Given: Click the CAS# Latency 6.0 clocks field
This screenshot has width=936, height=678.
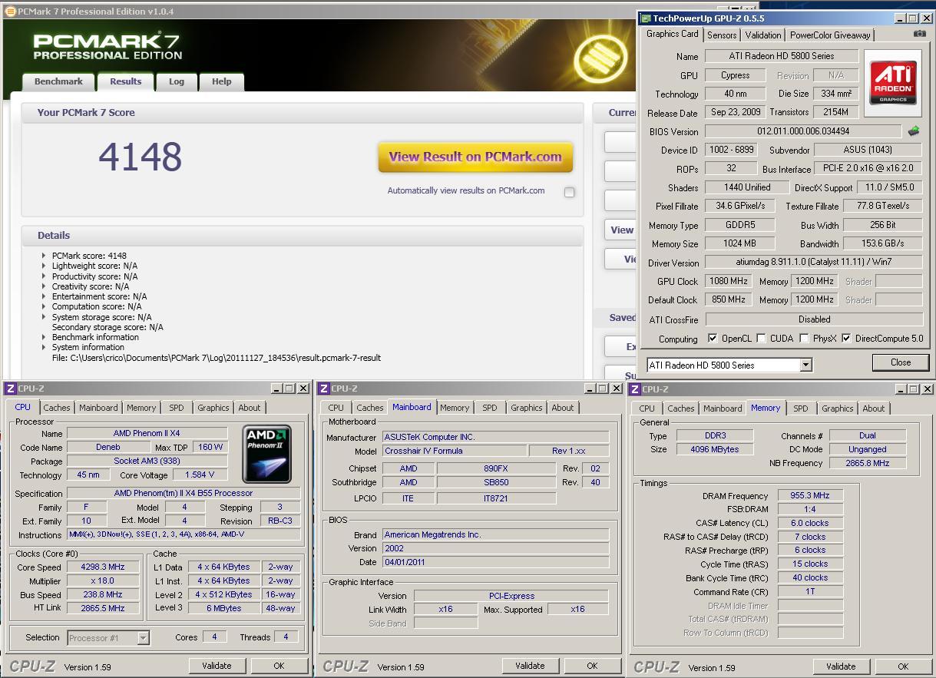Looking at the screenshot, I should coord(810,523).
